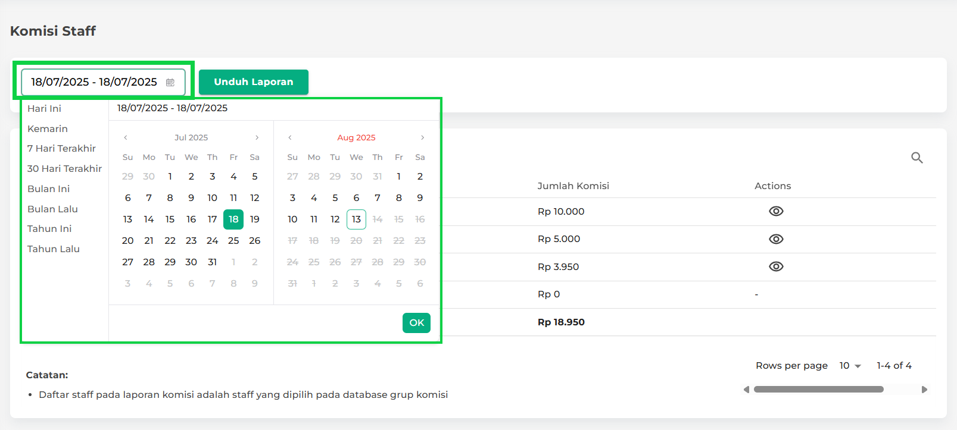Select Bulan Ini preset
This screenshot has height=430, width=957.
49,189
